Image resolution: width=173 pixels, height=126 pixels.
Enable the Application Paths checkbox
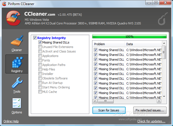click(40, 65)
